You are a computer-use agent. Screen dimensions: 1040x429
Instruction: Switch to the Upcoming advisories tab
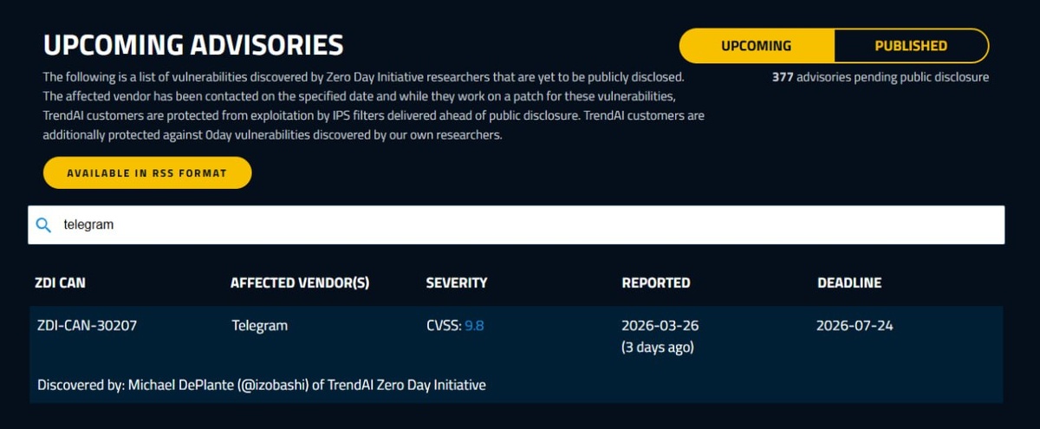tap(757, 46)
